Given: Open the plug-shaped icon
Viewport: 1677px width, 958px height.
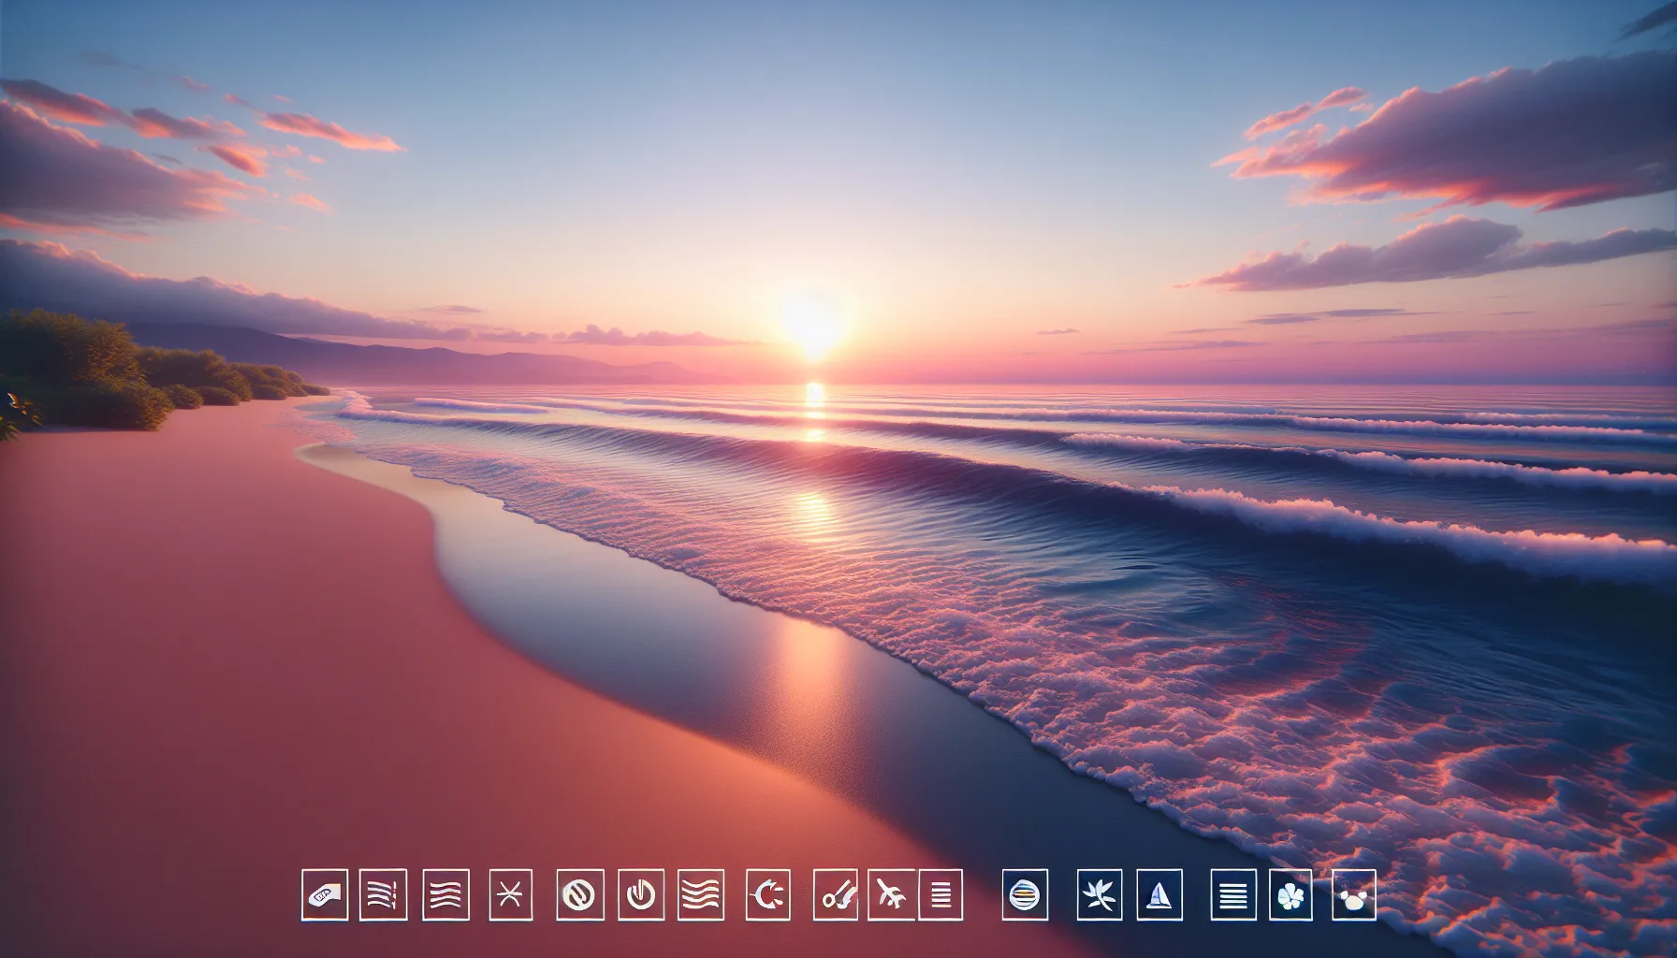Looking at the screenshot, I should (768, 896).
